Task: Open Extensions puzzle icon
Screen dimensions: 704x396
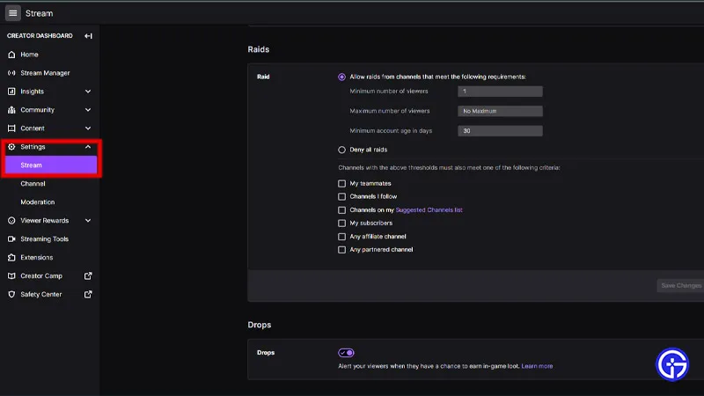Action: tap(11, 257)
